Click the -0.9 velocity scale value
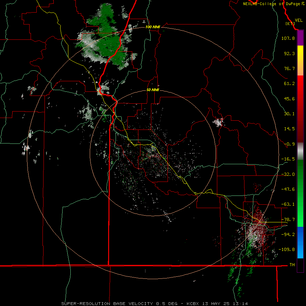Viewport: 306px width, 306px height. tap(289, 144)
